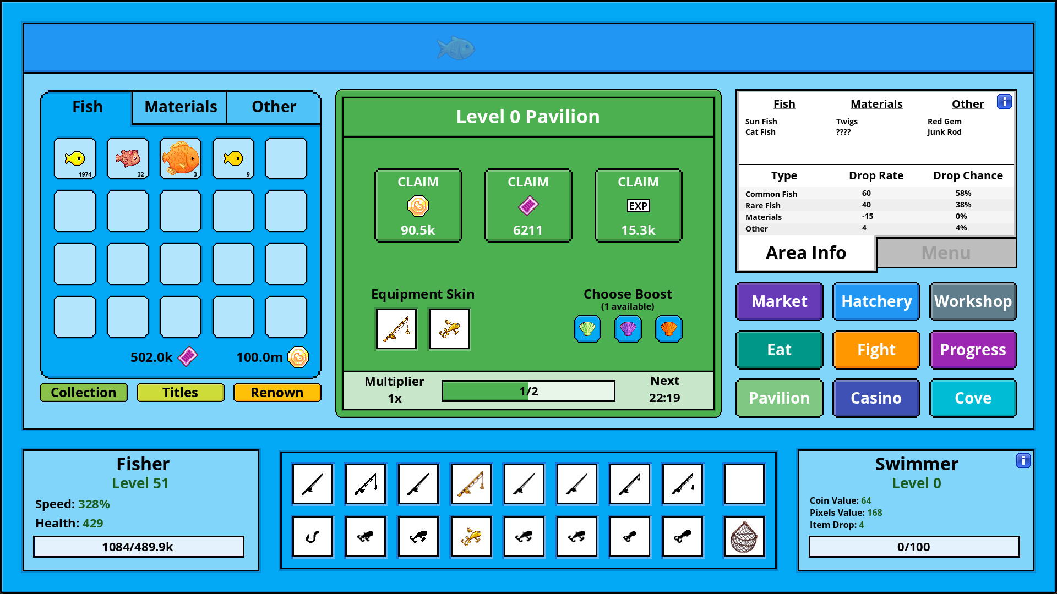Screen dimensions: 1057x594
Task: Select the golden lure equipment skin
Action: pos(449,329)
